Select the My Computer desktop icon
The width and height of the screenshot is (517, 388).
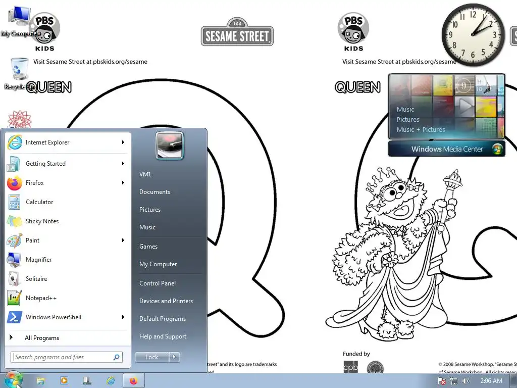19,21
